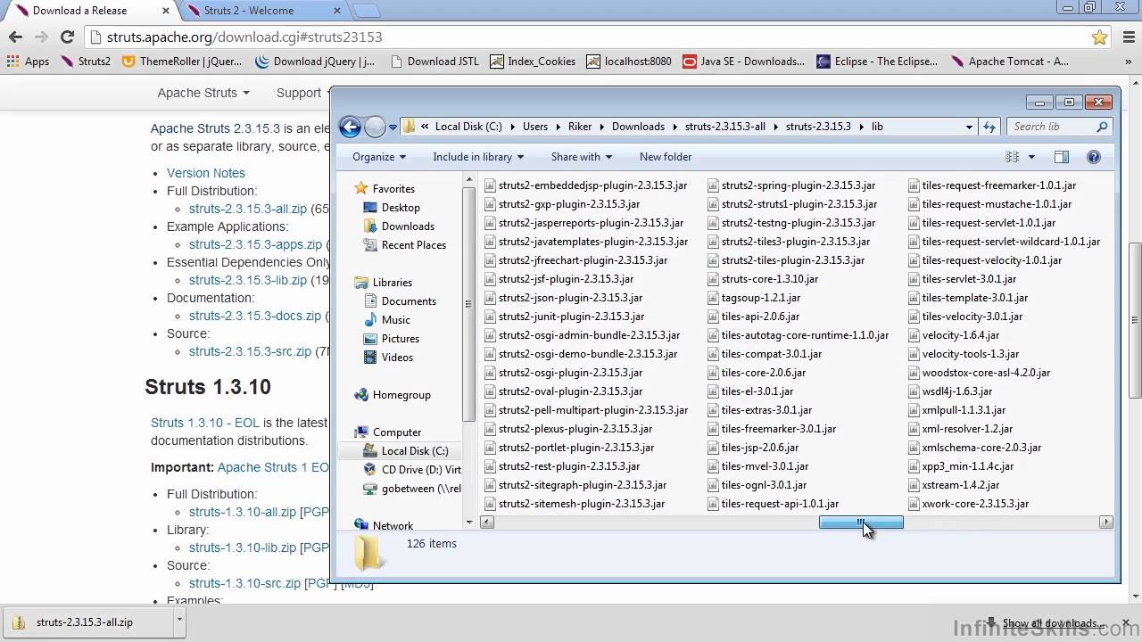The image size is (1142, 642).
Task: Select CD Drive (D:) in sidebar
Action: pos(413,470)
